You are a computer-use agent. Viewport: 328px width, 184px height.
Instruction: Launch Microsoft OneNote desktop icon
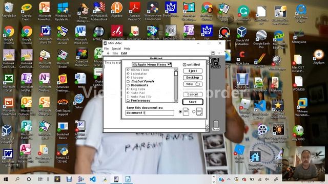tap(45, 83)
